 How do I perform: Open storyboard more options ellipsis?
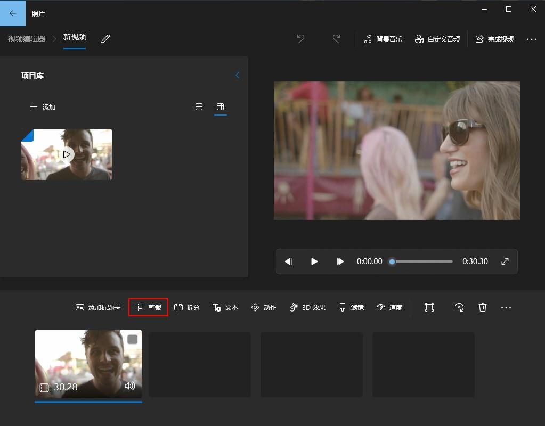click(506, 307)
